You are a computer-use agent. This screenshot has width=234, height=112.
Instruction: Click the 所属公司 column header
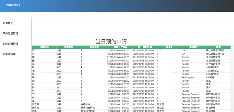click(x=94, y=47)
